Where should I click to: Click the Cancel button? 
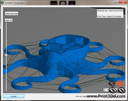tap(14, 96)
